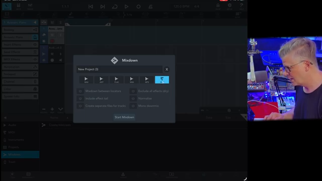Edit the New Project (3) name field
This screenshot has width=322, height=181.
click(x=119, y=69)
